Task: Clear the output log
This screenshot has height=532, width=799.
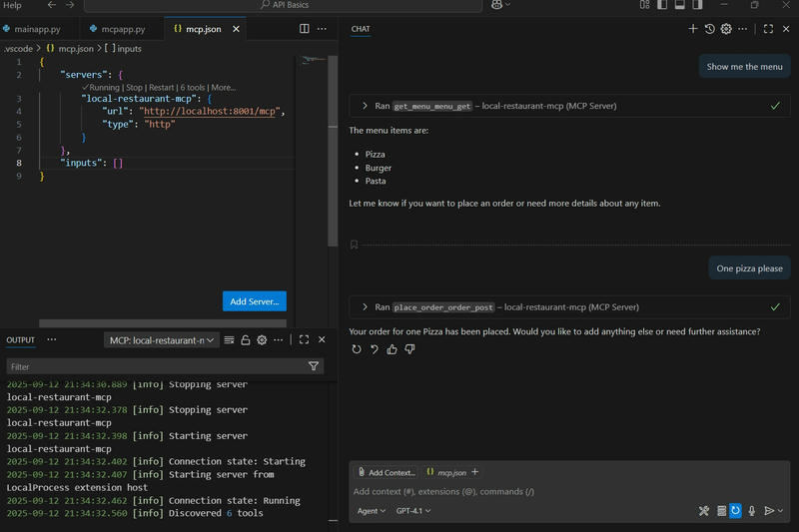Action: pyautogui.click(x=229, y=340)
